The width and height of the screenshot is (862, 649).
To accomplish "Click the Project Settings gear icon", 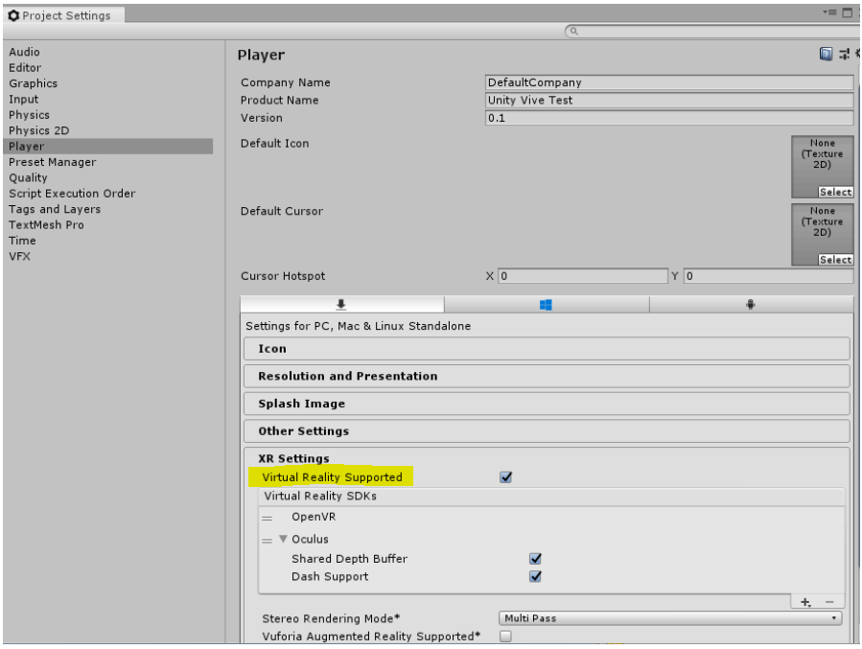I will coord(13,15).
